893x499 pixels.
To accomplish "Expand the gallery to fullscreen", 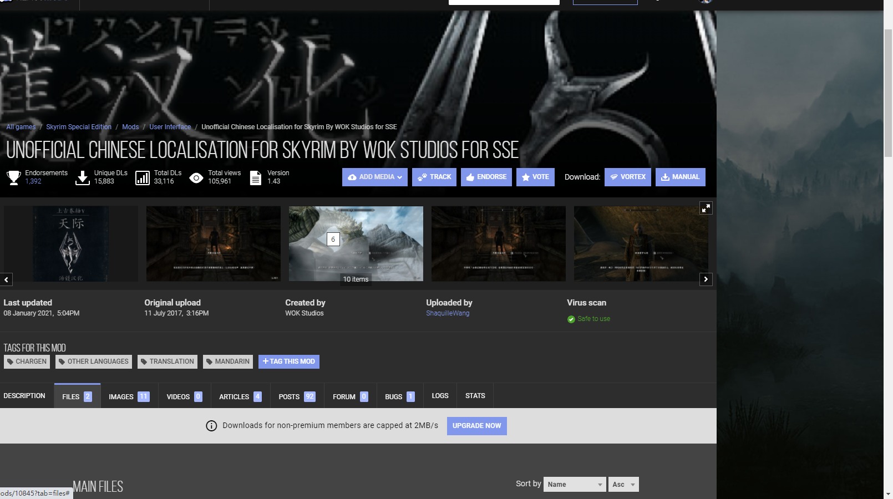I will (706, 208).
